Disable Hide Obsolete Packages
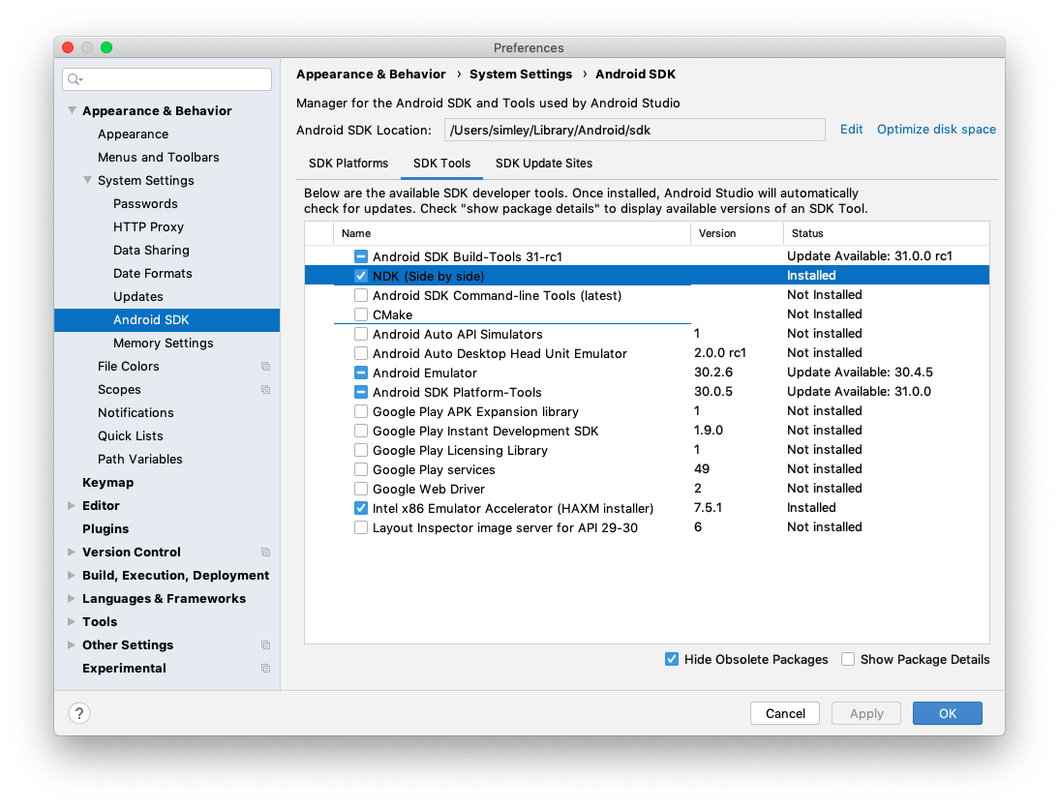 (672, 659)
